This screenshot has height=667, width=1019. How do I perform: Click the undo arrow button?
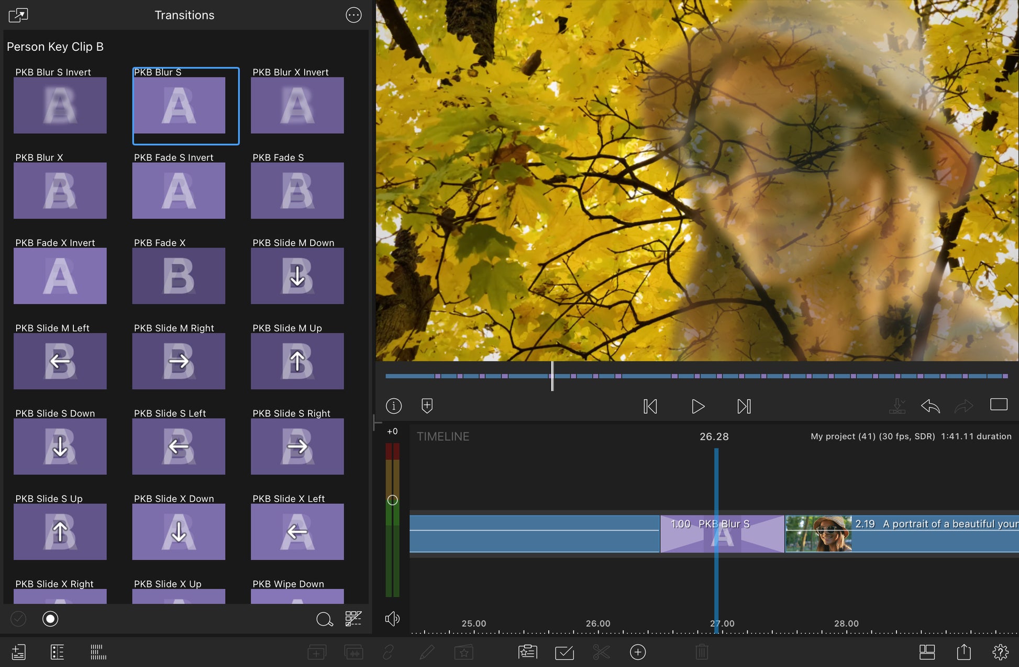tap(930, 406)
